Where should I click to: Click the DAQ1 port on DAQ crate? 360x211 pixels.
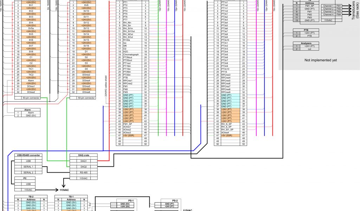[84, 161]
